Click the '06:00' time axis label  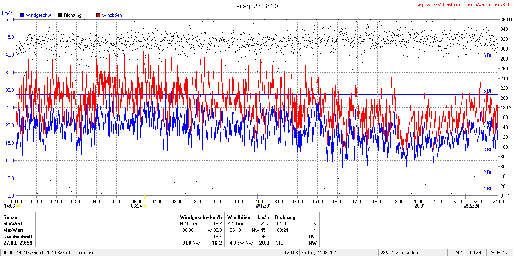pyautogui.click(x=137, y=201)
